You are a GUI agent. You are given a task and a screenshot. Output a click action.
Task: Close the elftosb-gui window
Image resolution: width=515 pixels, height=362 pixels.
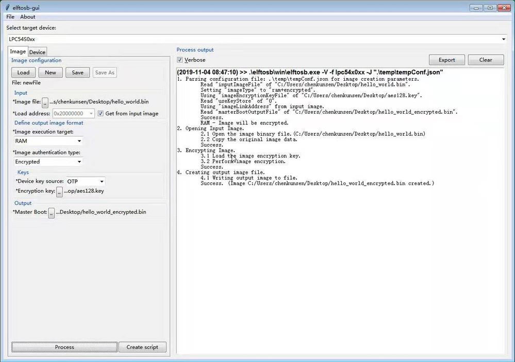(x=504, y=8)
